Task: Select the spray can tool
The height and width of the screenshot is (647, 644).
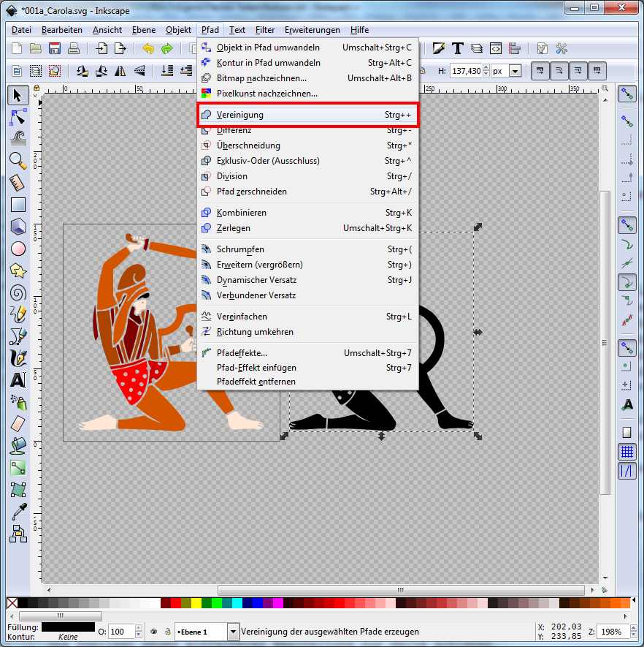Action: (18, 402)
